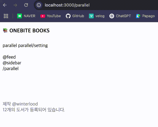Image resolution: width=158 pixels, height=127 pixels.
Task: Reload the current page
Action: pos(26,5)
